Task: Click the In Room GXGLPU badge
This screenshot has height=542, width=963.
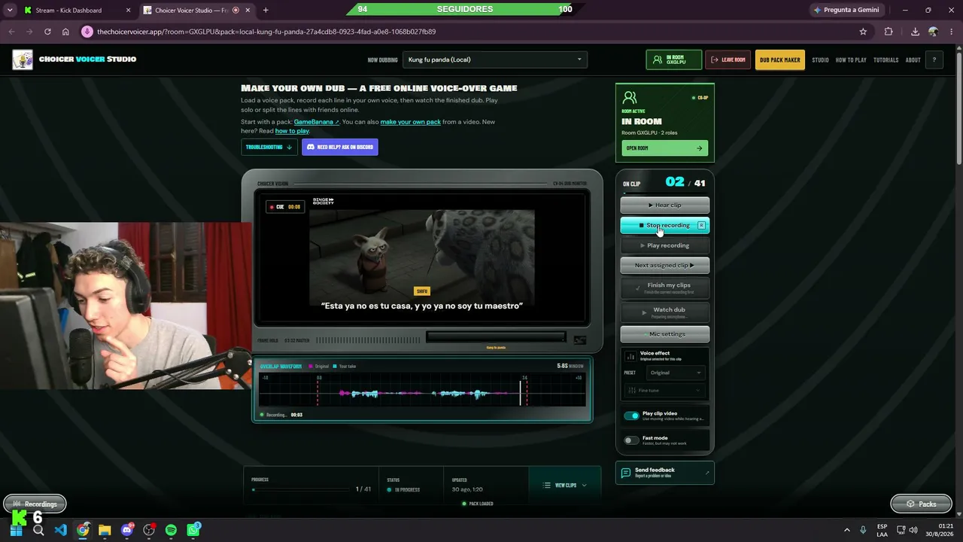Action: [673, 59]
